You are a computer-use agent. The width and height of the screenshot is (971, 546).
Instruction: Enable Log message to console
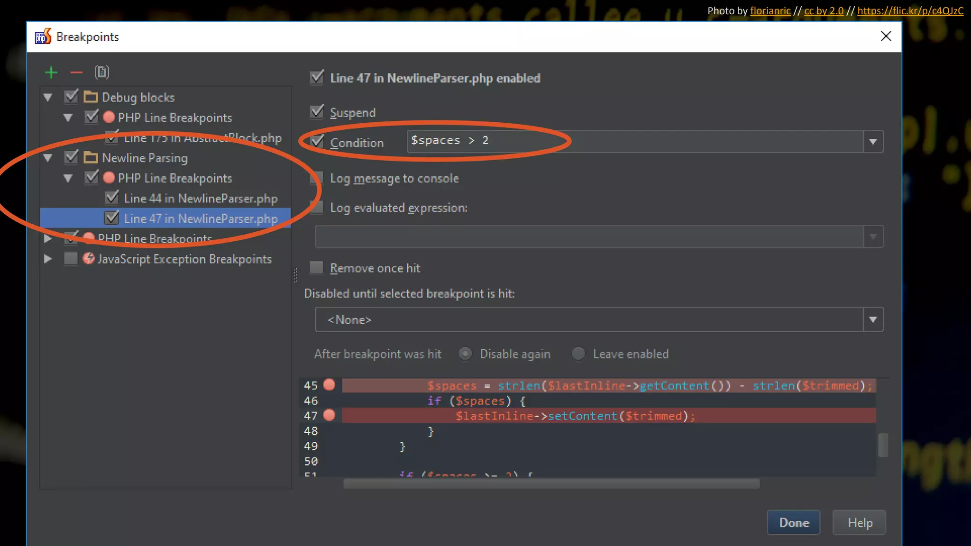[317, 178]
